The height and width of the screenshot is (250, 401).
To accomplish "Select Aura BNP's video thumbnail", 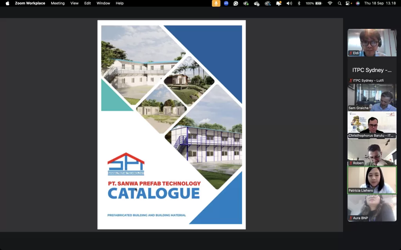I will tap(372, 208).
